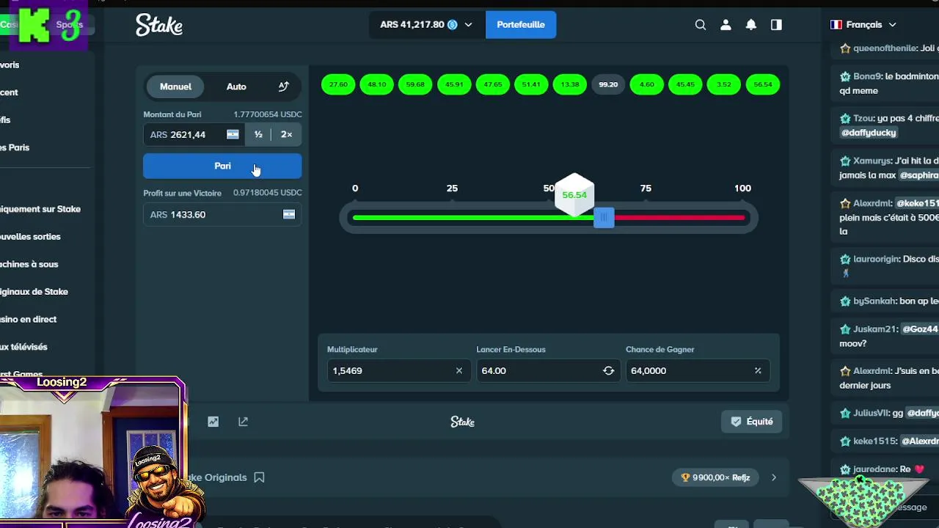
Task: Click the Chance de Gagner input field
Action: (x=696, y=371)
